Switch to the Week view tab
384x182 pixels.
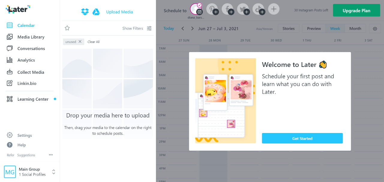point(335,28)
